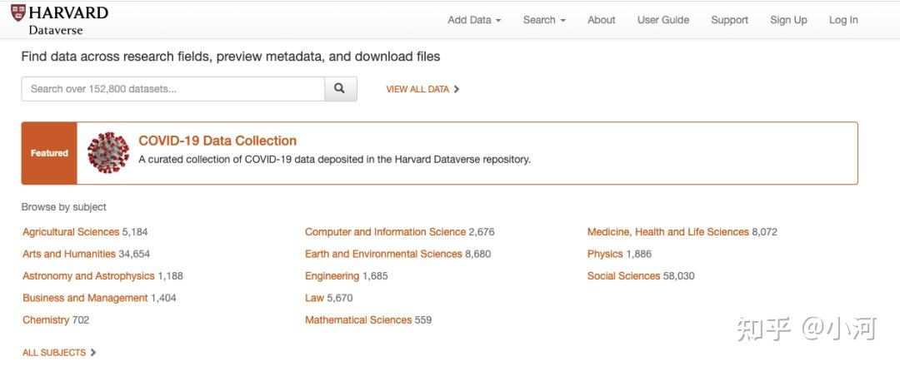This screenshot has width=900, height=366.
Task: Click the magnifying glass search button
Action: pos(340,89)
